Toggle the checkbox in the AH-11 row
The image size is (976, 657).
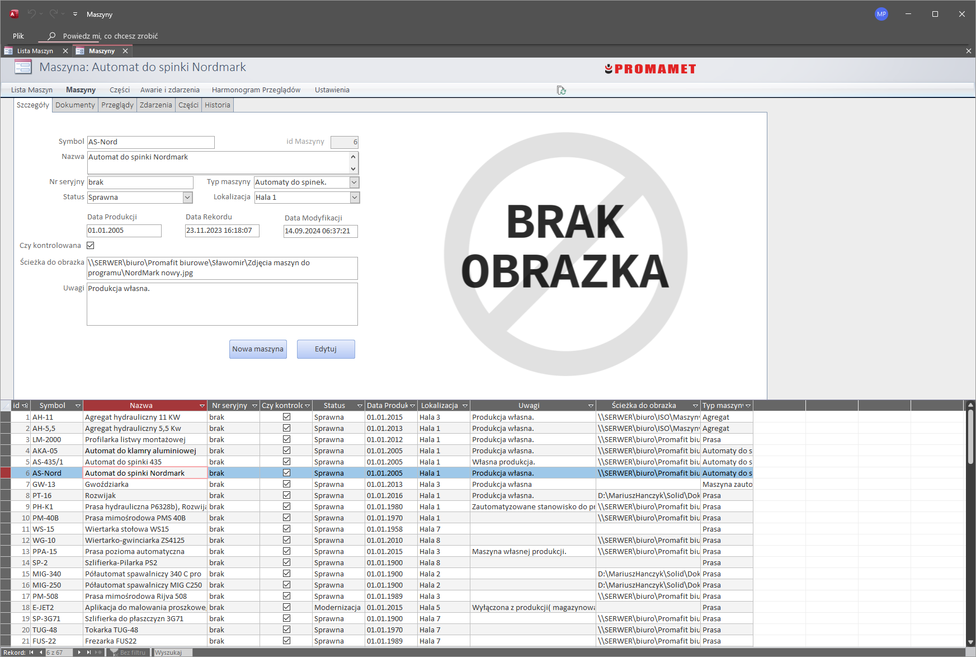(x=286, y=417)
